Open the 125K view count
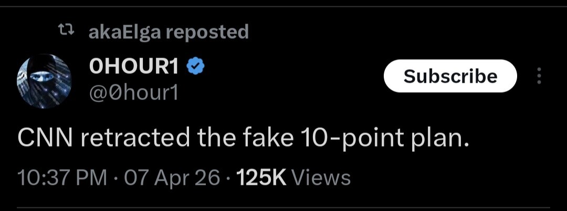The image size is (567, 211). [x=261, y=178]
